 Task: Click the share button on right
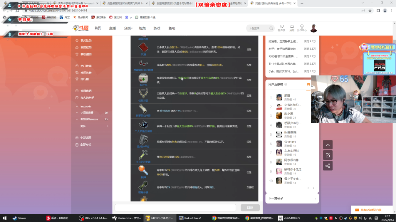pyautogui.click(x=328, y=166)
